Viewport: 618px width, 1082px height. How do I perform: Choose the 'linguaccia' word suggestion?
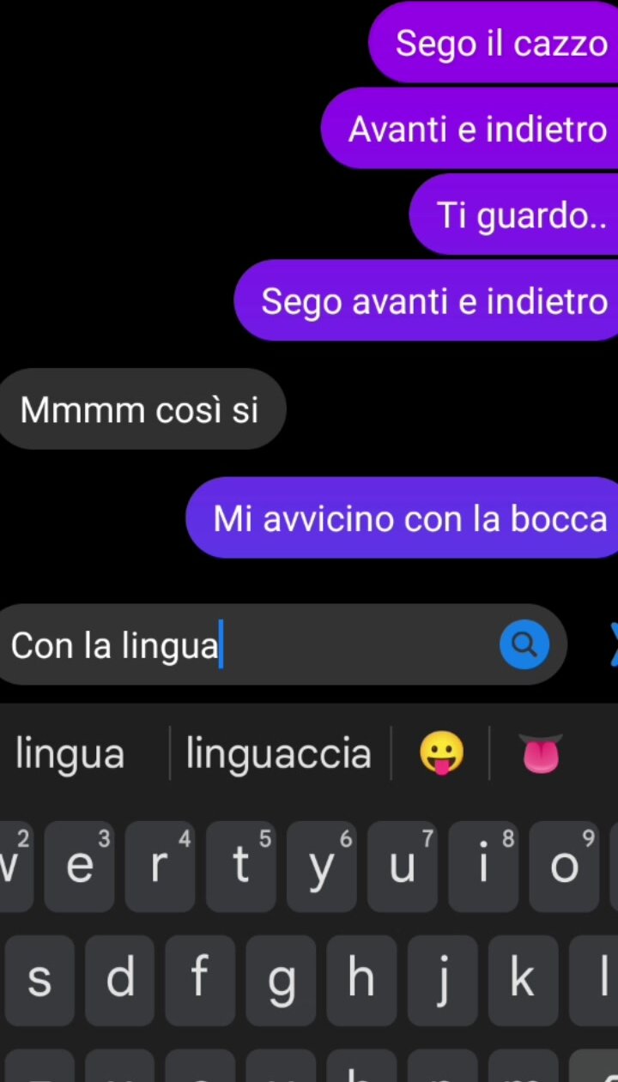(x=279, y=754)
